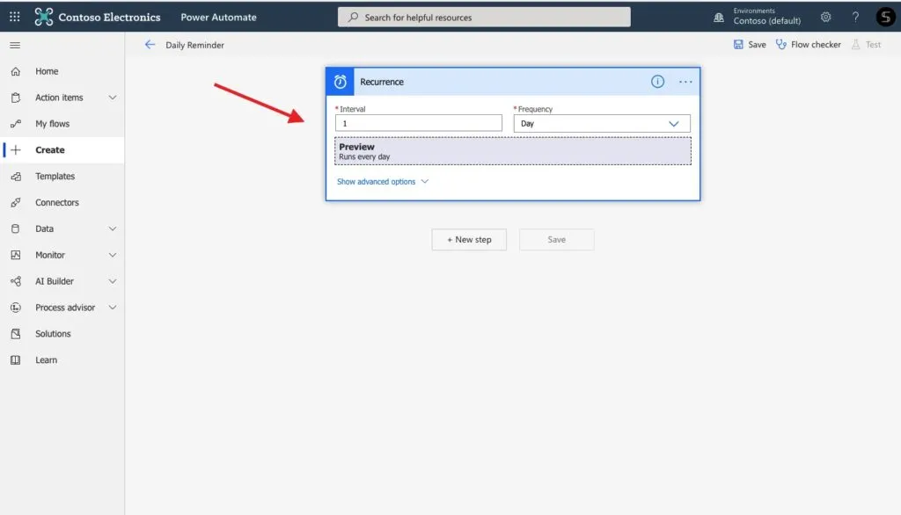The height and width of the screenshot is (515, 901).
Task: Click the Data cylinder icon
Action: [x=16, y=228]
